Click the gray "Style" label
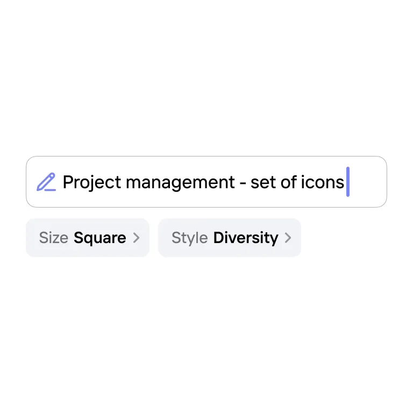Image resolution: width=413 pixels, height=413 pixels. (190, 238)
